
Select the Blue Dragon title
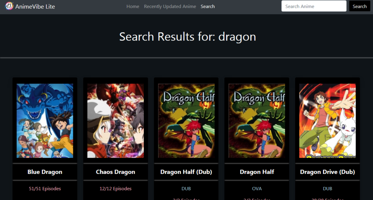(x=45, y=172)
